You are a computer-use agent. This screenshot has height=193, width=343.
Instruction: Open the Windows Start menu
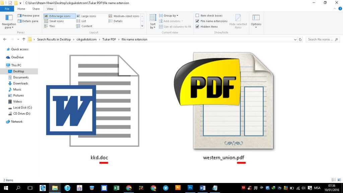click(6, 188)
